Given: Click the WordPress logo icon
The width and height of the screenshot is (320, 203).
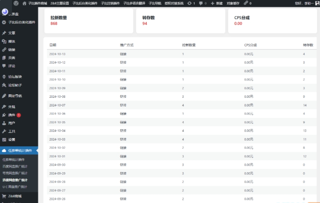Looking at the screenshot, I should tap(16, 3).
